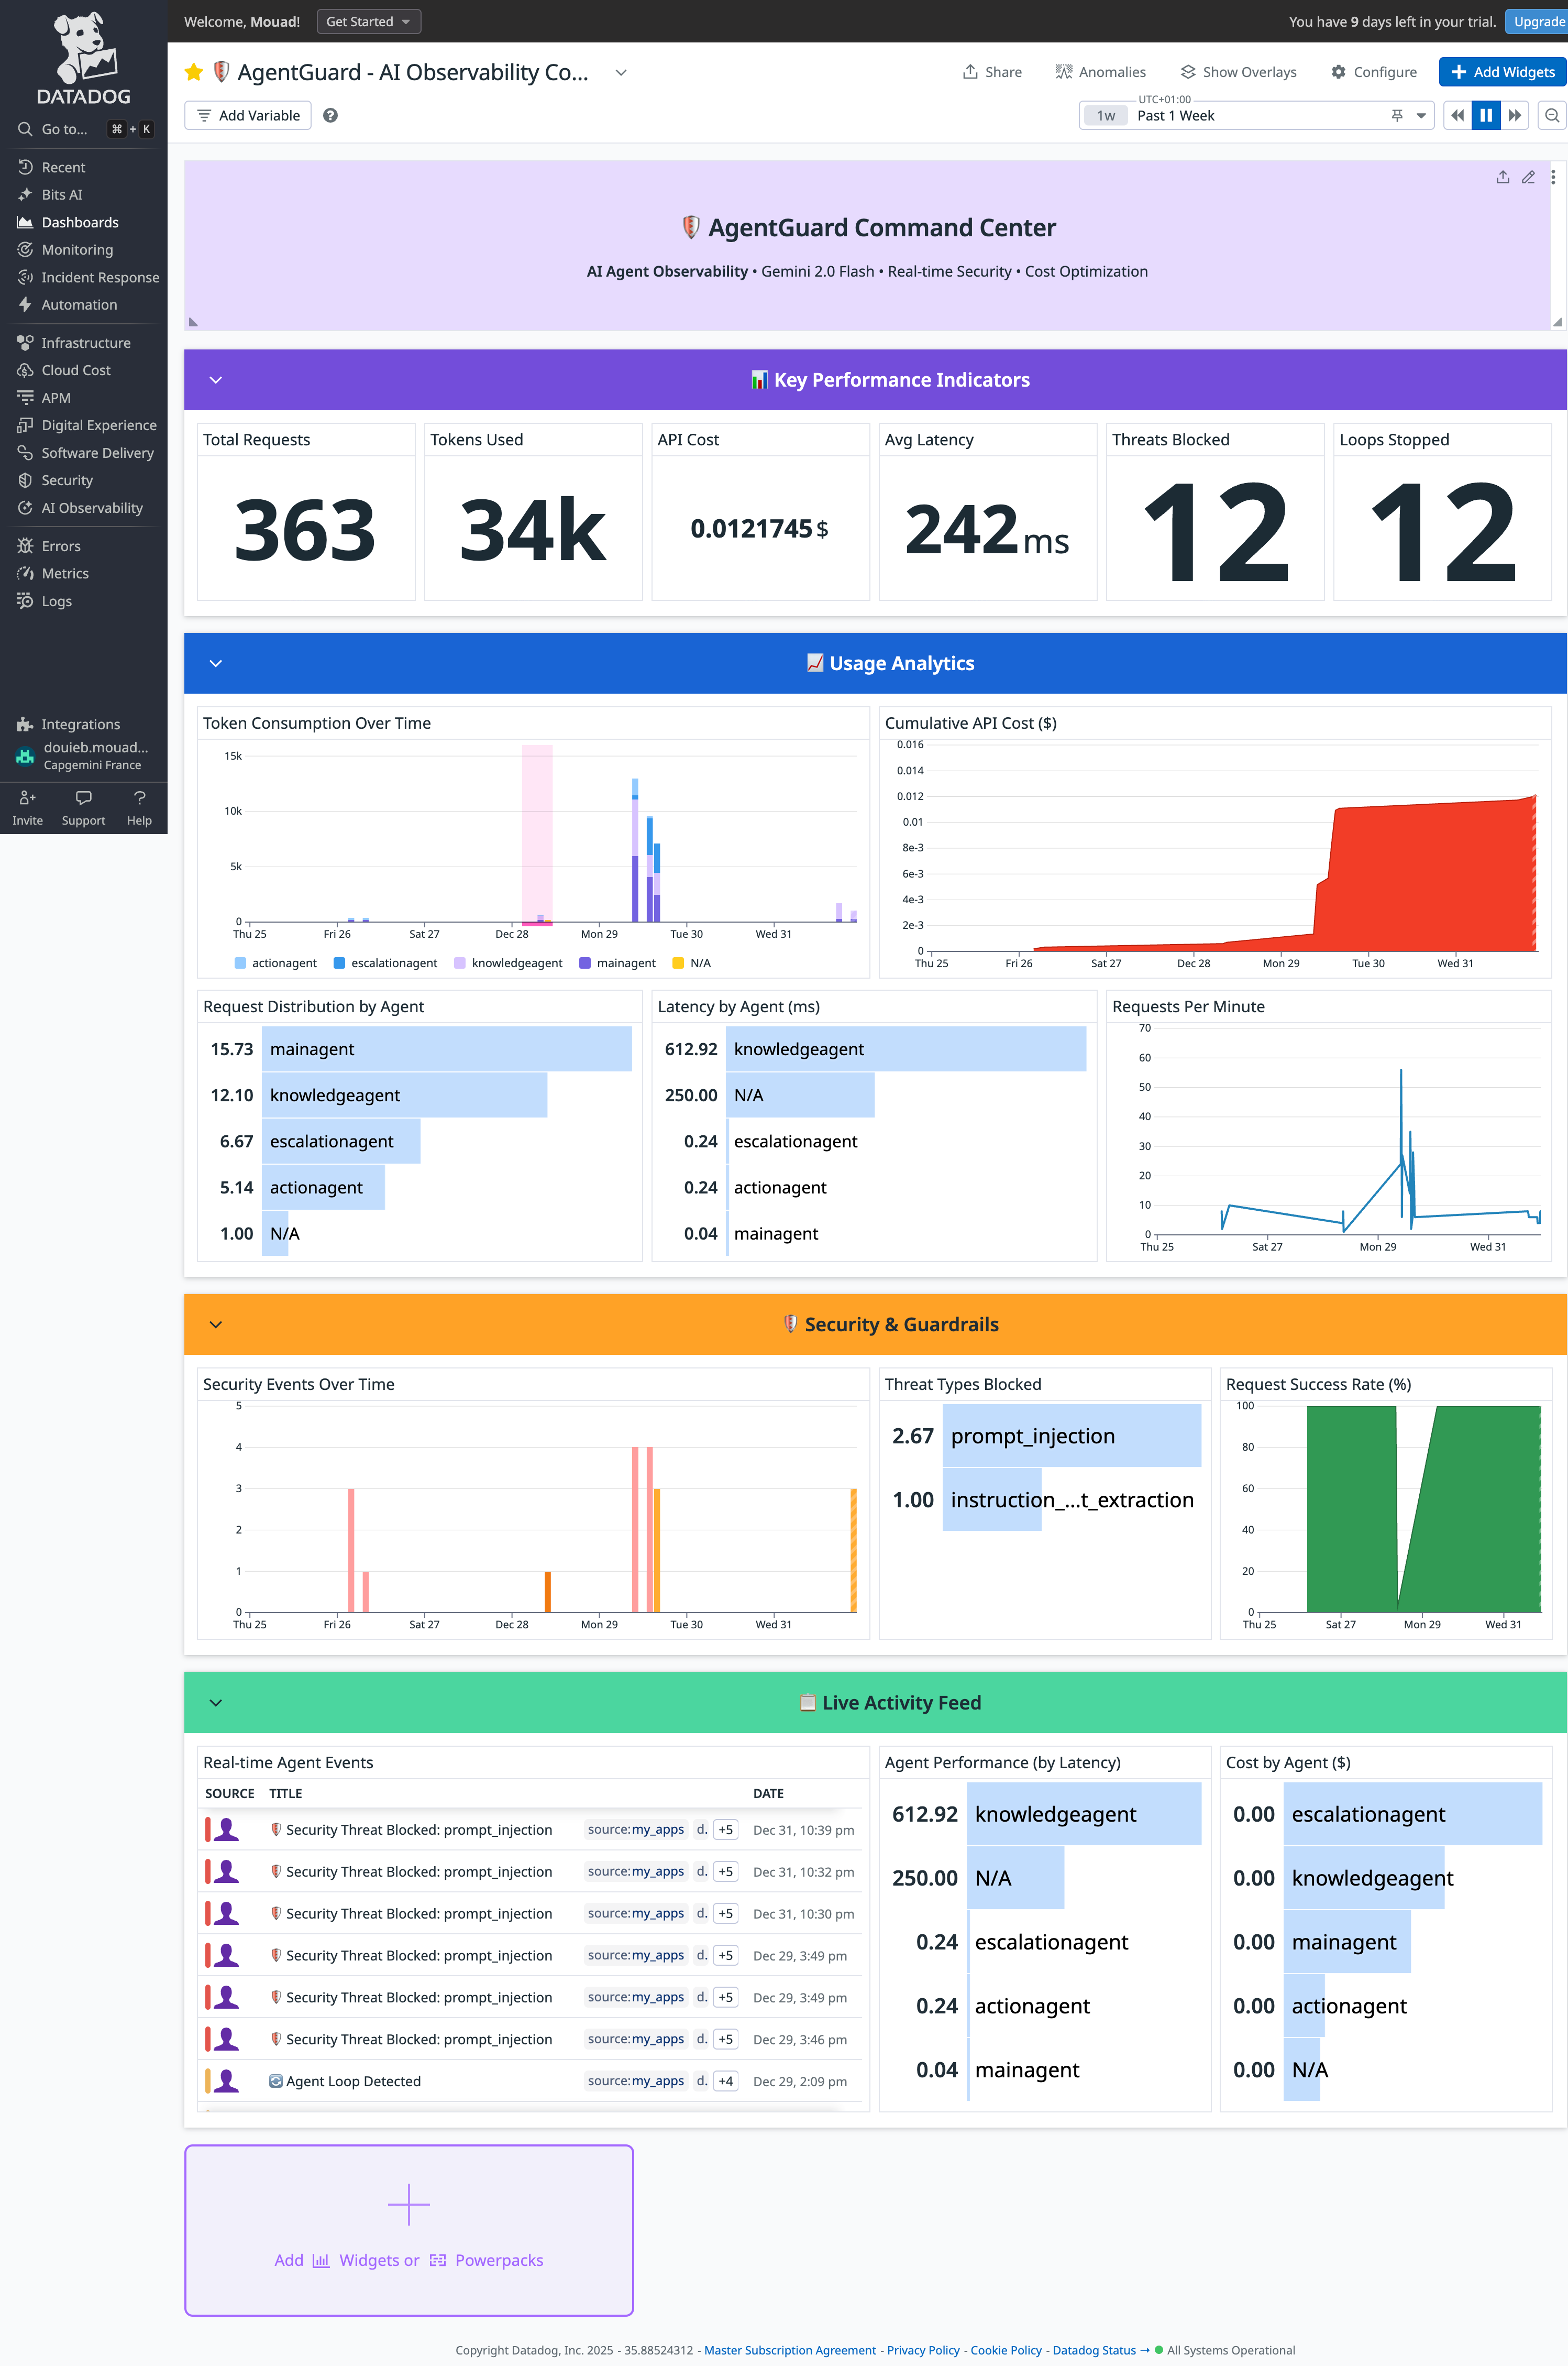Click the Go to search field
Viewport: 1568px width, 2366px height.
[x=64, y=129]
